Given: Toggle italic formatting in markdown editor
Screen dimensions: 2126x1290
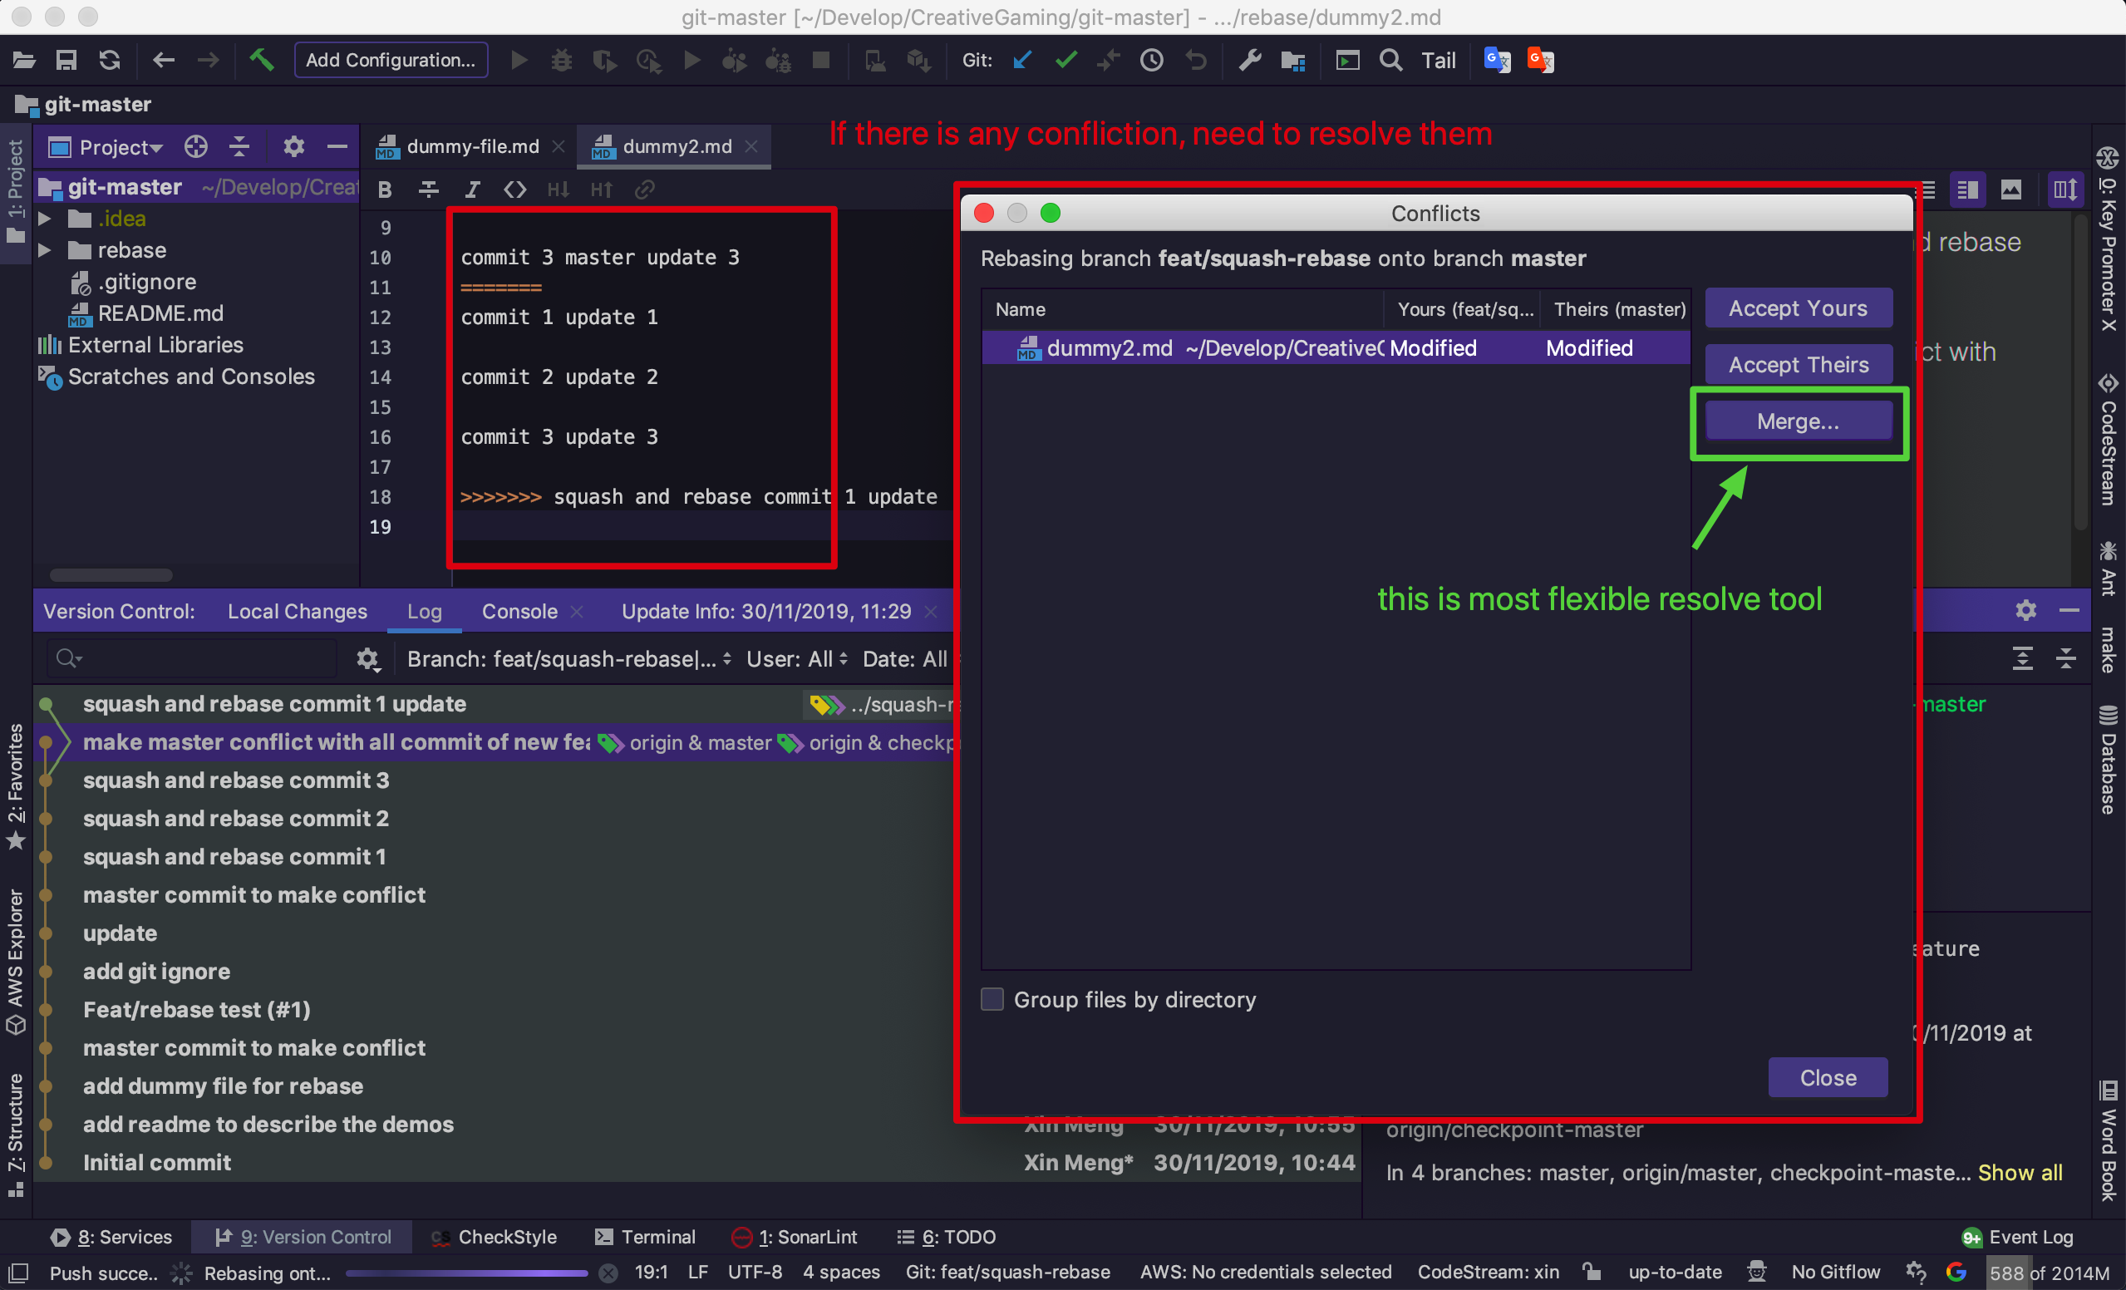Looking at the screenshot, I should 472,189.
